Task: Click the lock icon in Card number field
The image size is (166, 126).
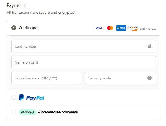Action: click(x=150, y=46)
